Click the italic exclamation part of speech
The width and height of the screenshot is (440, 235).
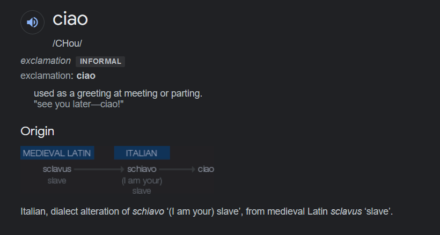point(46,61)
